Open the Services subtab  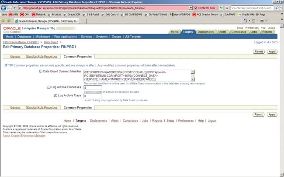click(x=86, y=37)
